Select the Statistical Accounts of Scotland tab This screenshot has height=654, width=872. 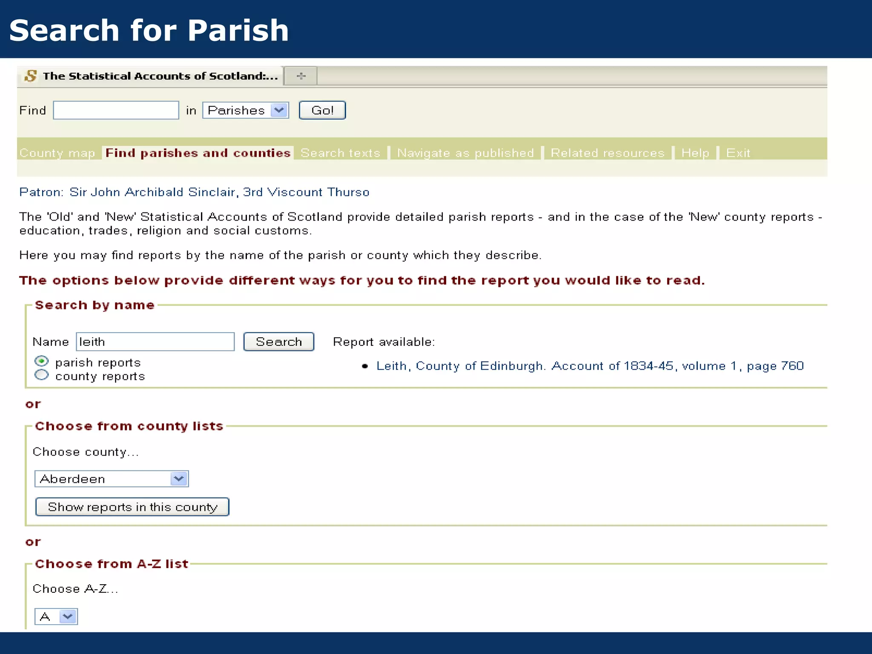[x=150, y=76]
